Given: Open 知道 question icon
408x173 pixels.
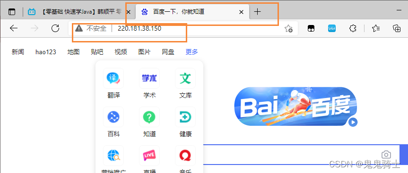Looking at the screenshot, I should pos(149,117).
